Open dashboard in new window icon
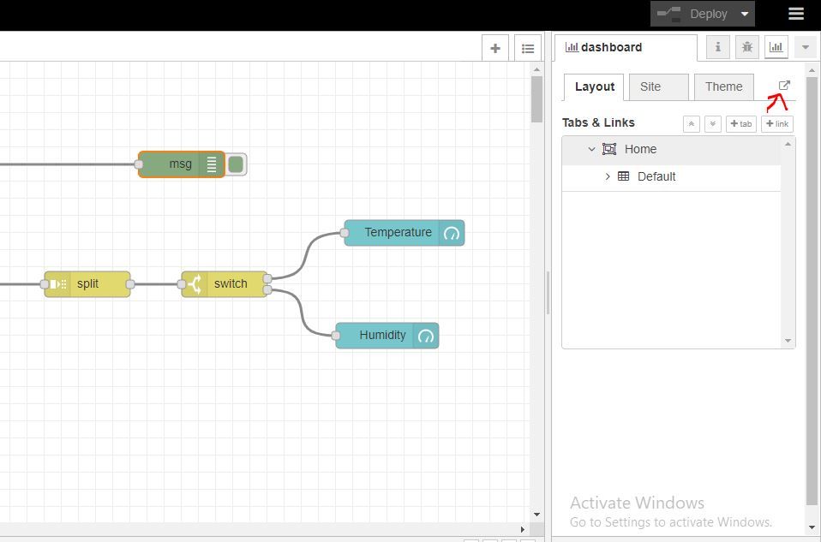 point(784,86)
